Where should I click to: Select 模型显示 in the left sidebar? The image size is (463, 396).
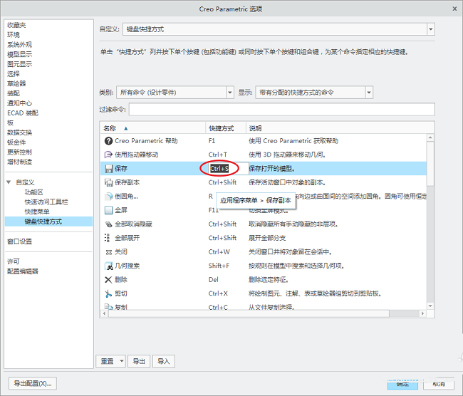[x=19, y=54]
